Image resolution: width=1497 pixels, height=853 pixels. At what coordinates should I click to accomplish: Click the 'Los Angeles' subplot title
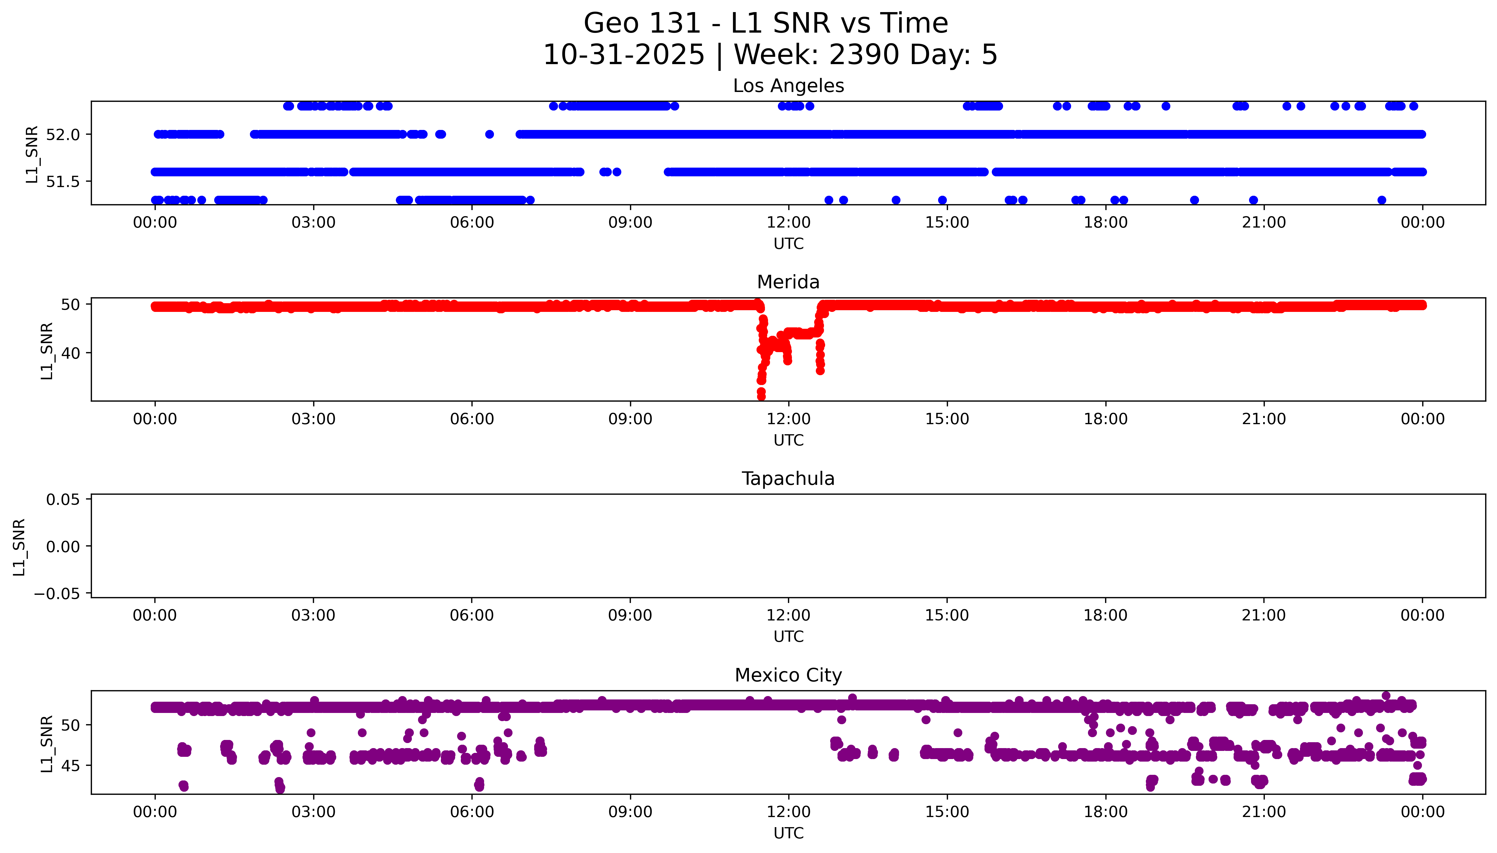(788, 86)
